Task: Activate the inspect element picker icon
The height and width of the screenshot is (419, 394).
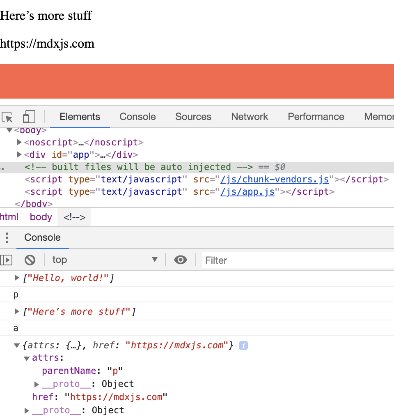Action: click(x=7, y=117)
